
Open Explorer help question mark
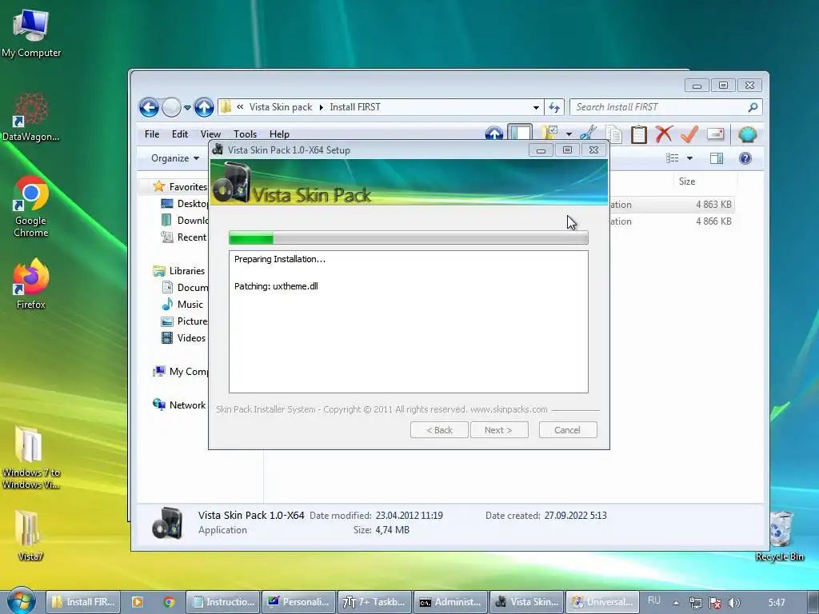pos(745,158)
